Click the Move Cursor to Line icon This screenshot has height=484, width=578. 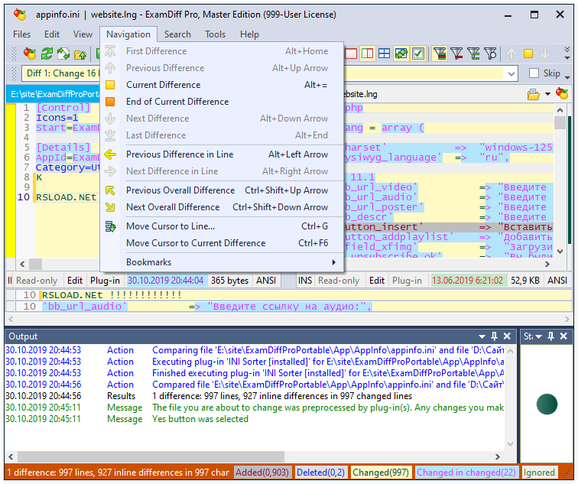pos(110,226)
